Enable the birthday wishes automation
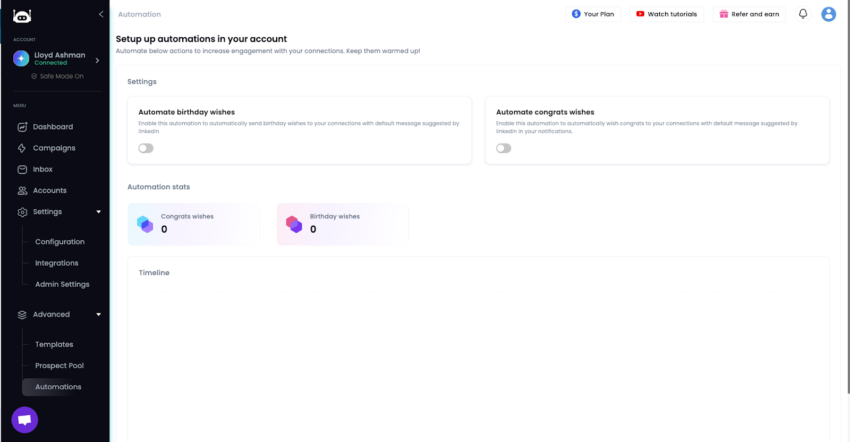The image size is (850, 442). pos(146,148)
